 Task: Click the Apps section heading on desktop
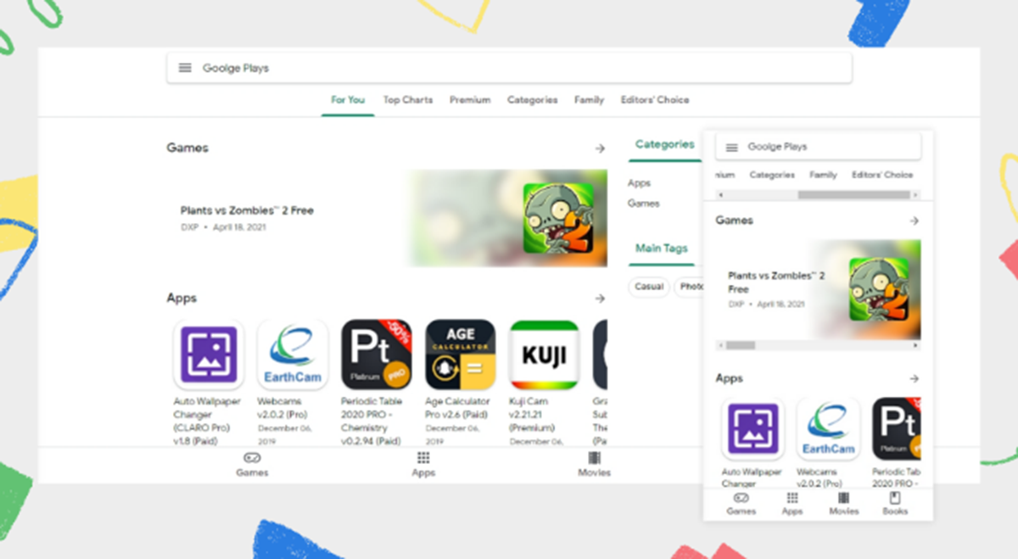coord(182,299)
